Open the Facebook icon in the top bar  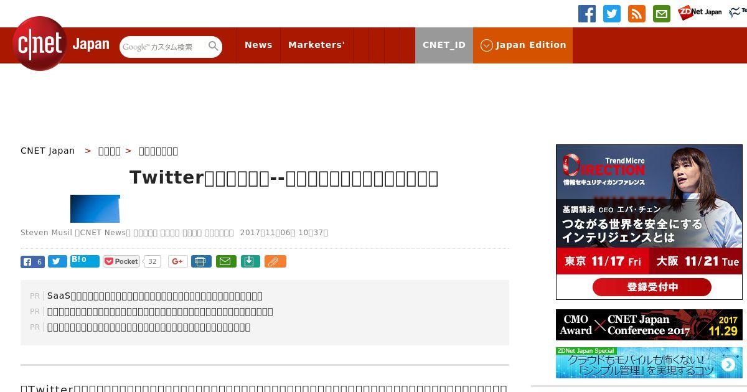587,14
